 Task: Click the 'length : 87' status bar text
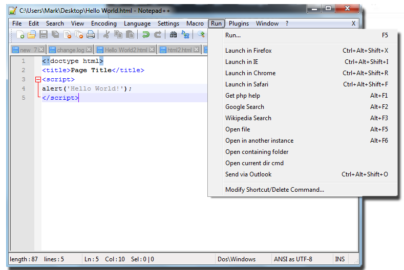pyautogui.click(x=24, y=259)
